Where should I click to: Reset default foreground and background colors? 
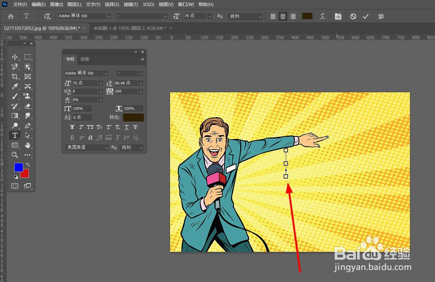point(16,177)
